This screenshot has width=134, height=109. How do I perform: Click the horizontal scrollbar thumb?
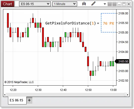pos(125,95)
